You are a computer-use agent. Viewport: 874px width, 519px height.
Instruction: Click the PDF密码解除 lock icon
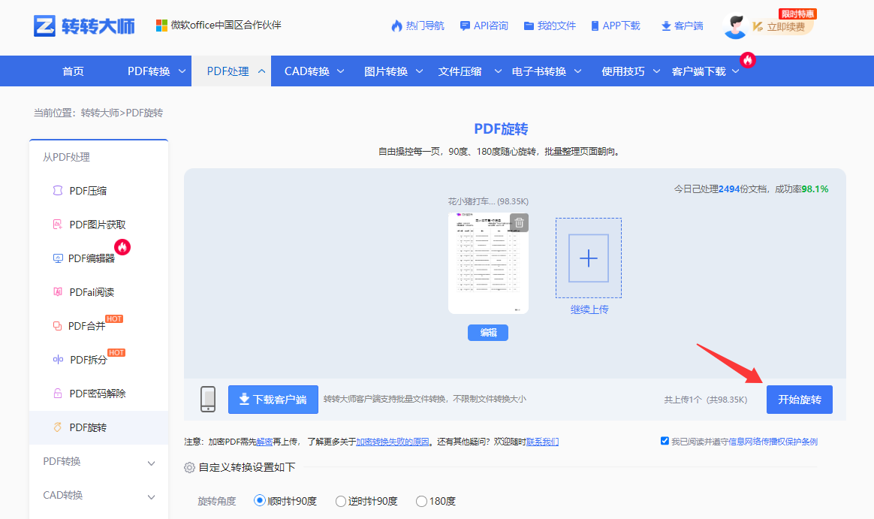pos(57,394)
